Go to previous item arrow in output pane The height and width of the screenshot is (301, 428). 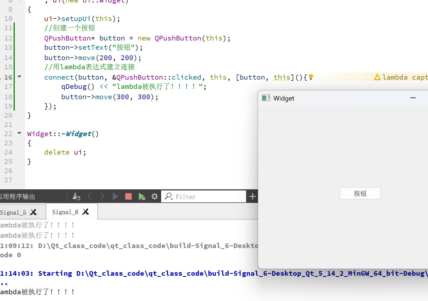(89, 196)
